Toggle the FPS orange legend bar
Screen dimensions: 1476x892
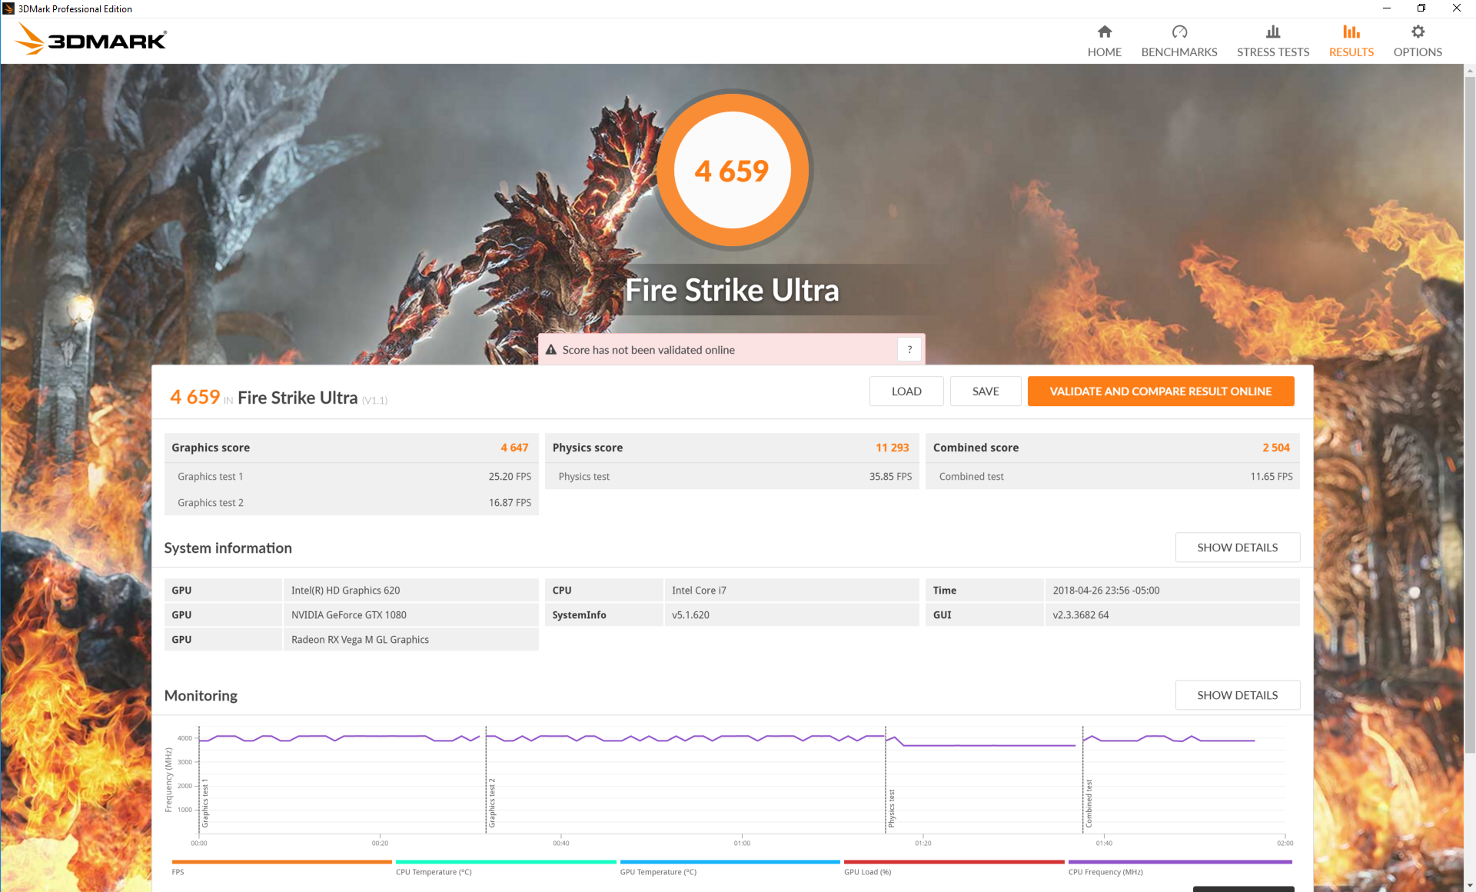tap(281, 862)
